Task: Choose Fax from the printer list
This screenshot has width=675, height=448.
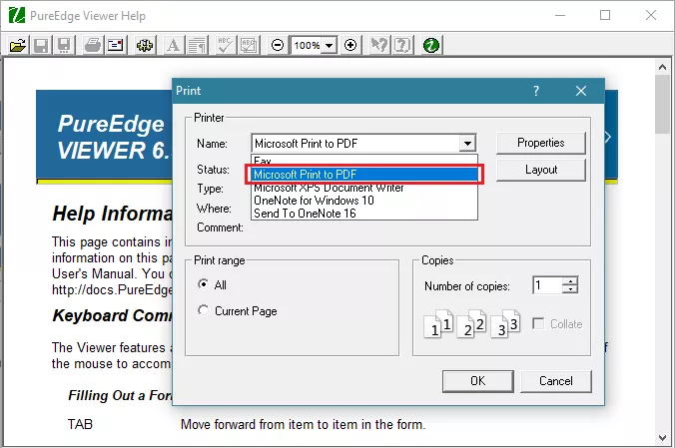Action: (x=364, y=161)
